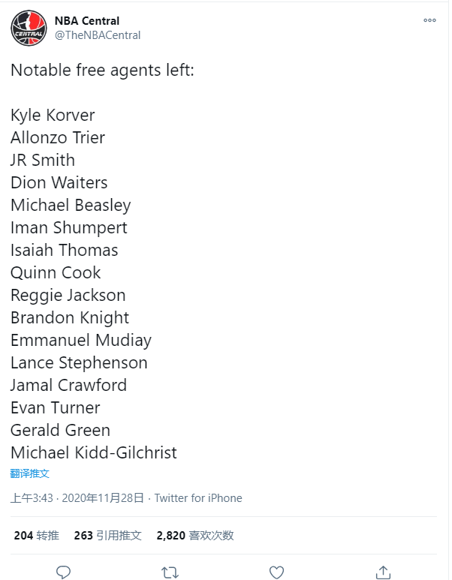The image size is (452, 580).
Task: Click the NBA Central profile avatar
Action: tap(29, 28)
